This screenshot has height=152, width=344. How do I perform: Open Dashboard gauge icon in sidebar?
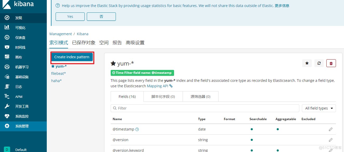coord(7,37)
